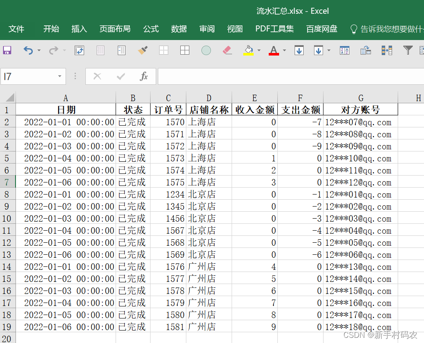Screen dimensions: 424x343
Task: Save the workbook with the floppy icon
Action: [7, 50]
